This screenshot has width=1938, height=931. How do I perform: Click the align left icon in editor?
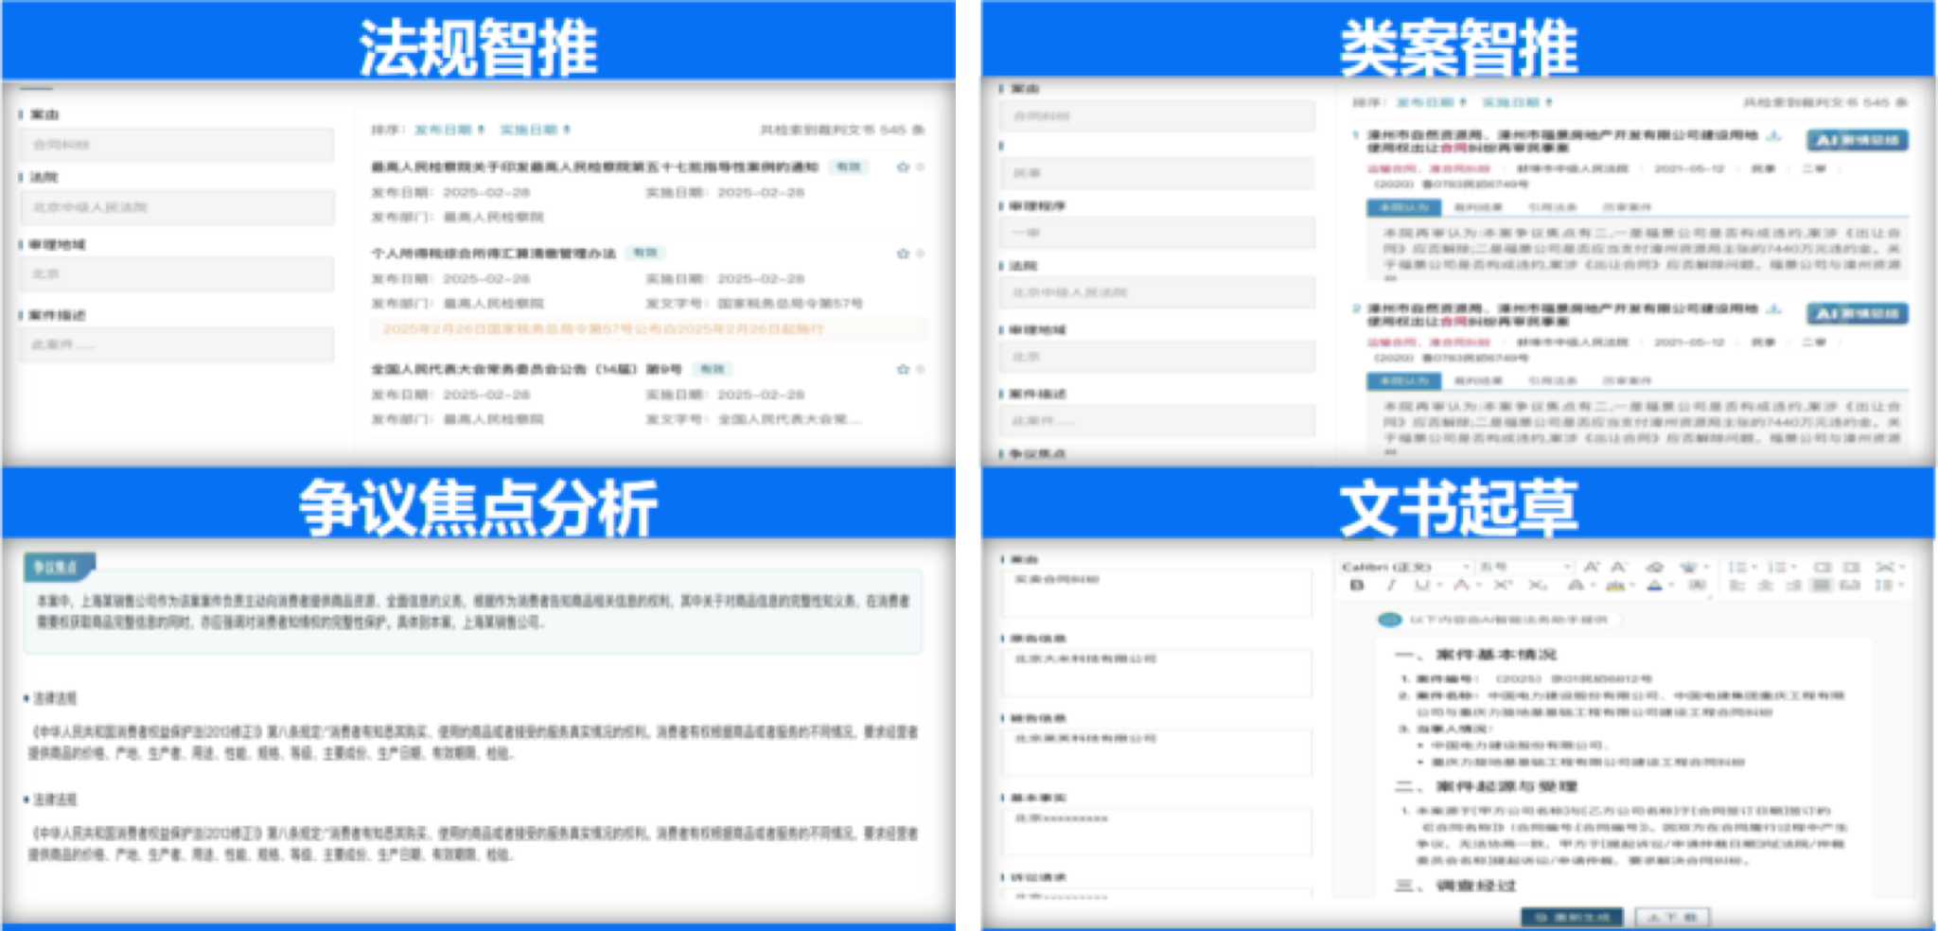point(1736,586)
